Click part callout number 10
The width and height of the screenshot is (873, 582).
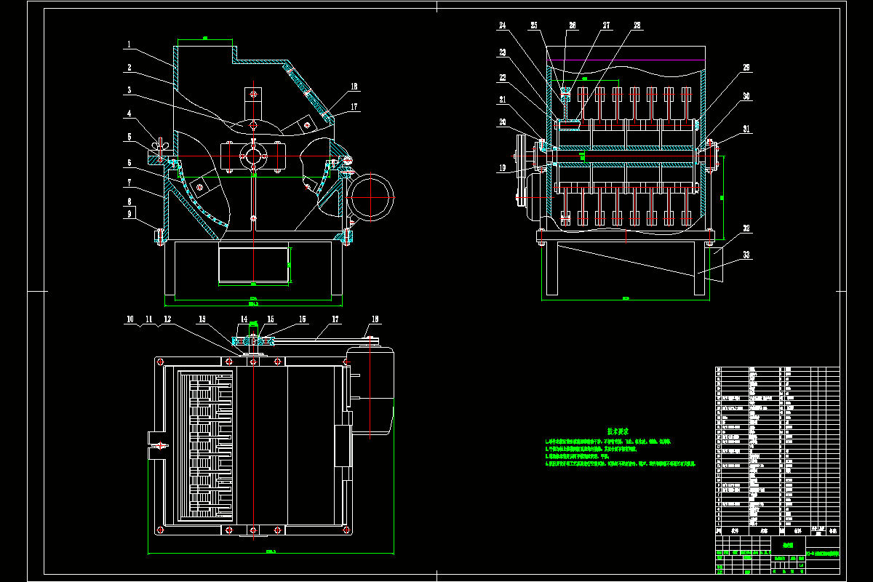130,319
